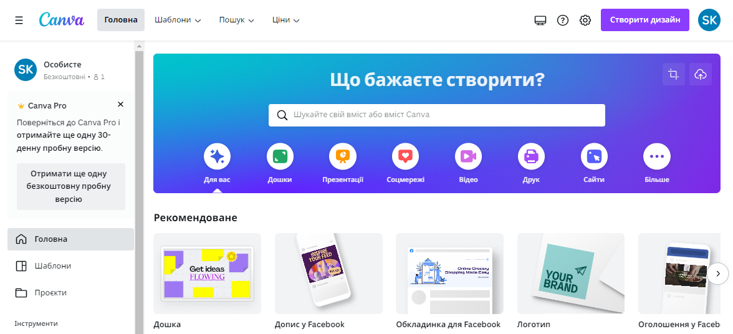This screenshot has height=334, width=733.
Task: Click the Створити дизайн button
Action: click(x=644, y=20)
